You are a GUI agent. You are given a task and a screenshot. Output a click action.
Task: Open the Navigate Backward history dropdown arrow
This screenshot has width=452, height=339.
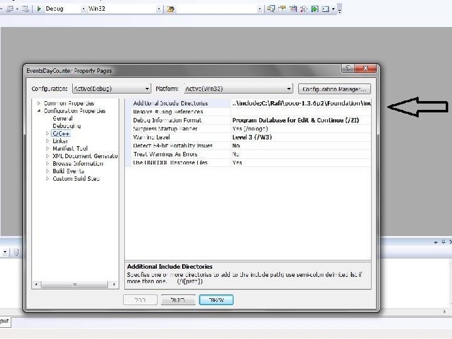tap(17, 9)
